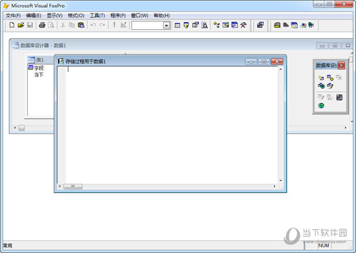Open the 工具(T) menu
Image resolution: width=356 pixels, height=253 pixels.
(x=97, y=16)
